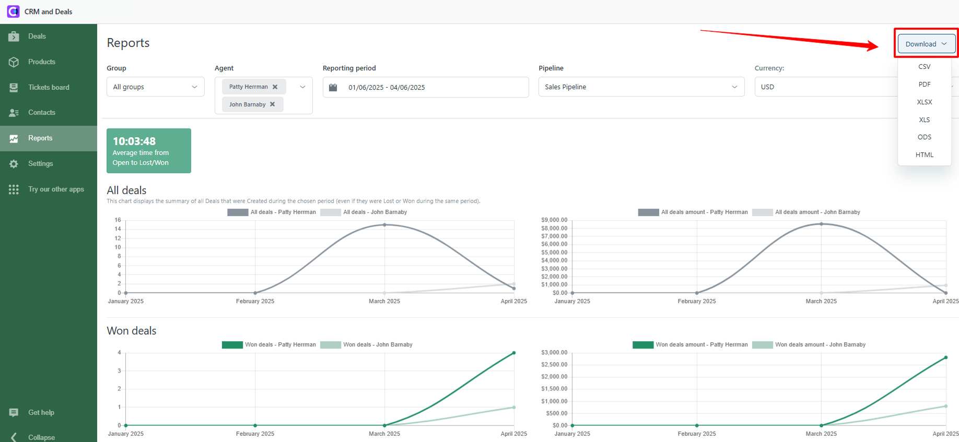Viewport: 959px width, 442px height.
Task: Click the Tickets board icon
Action: (14, 88)
